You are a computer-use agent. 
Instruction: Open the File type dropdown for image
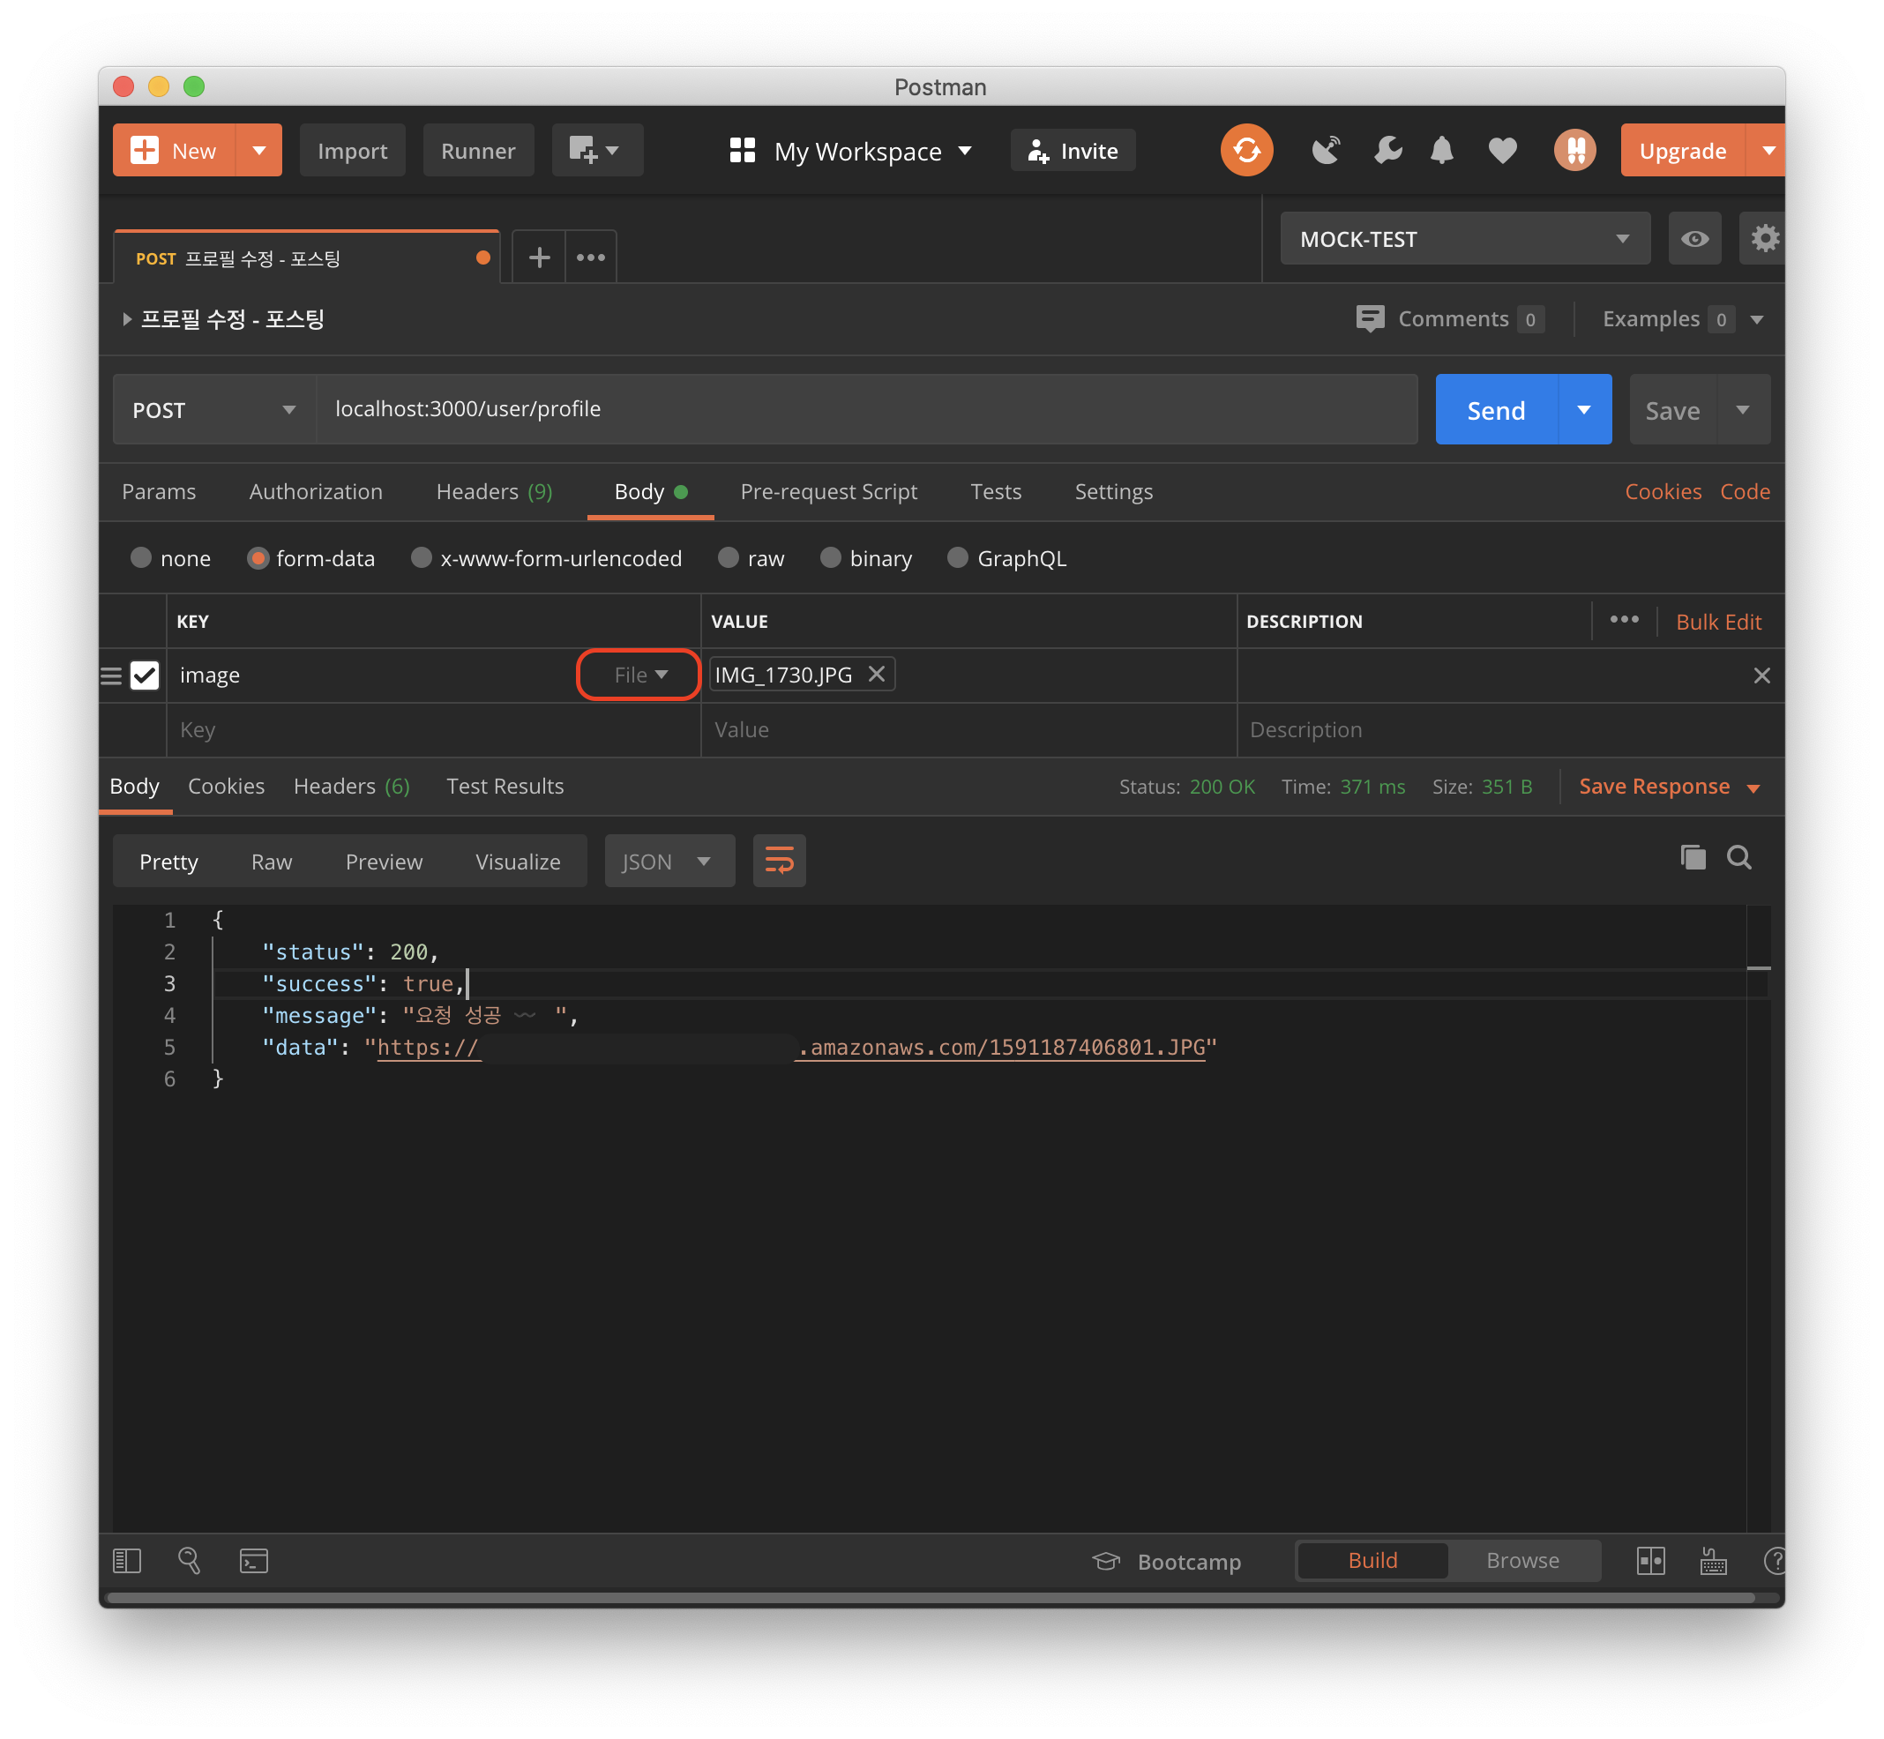[x=640, y=675]
